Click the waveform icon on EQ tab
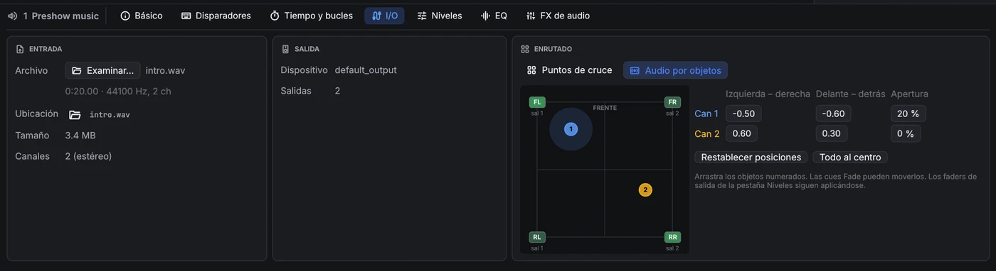Screen dimensions: 996x271 (x=486, y=16)
